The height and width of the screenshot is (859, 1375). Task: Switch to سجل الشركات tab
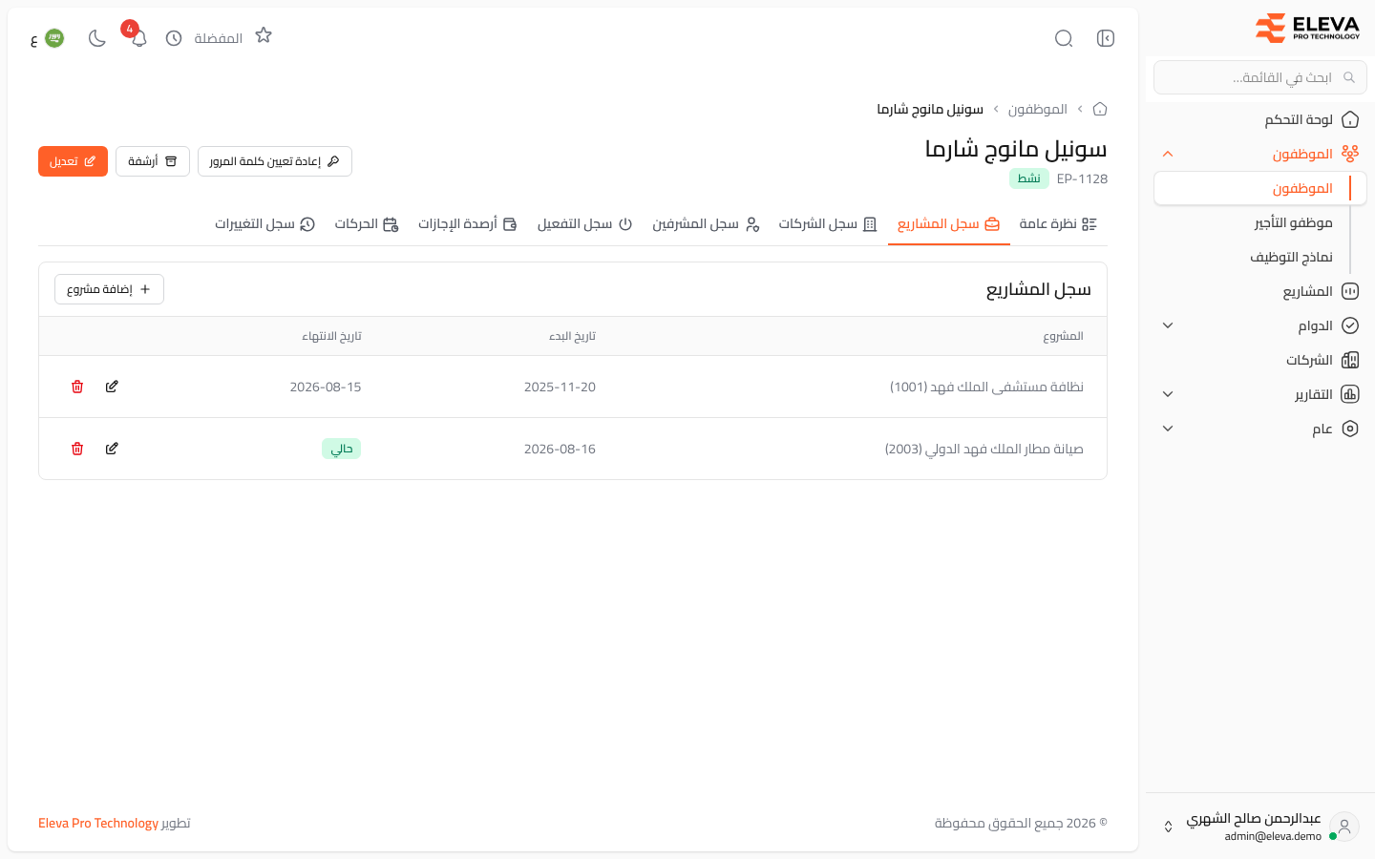[x=828, y=223]
